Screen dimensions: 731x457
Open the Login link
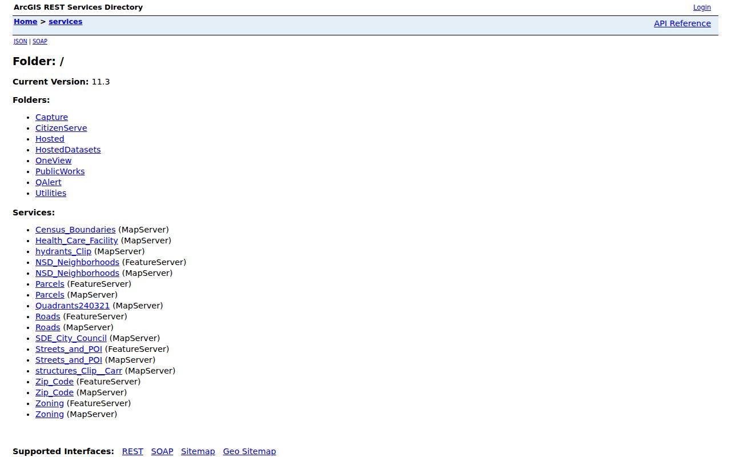[x=702, y=7]
